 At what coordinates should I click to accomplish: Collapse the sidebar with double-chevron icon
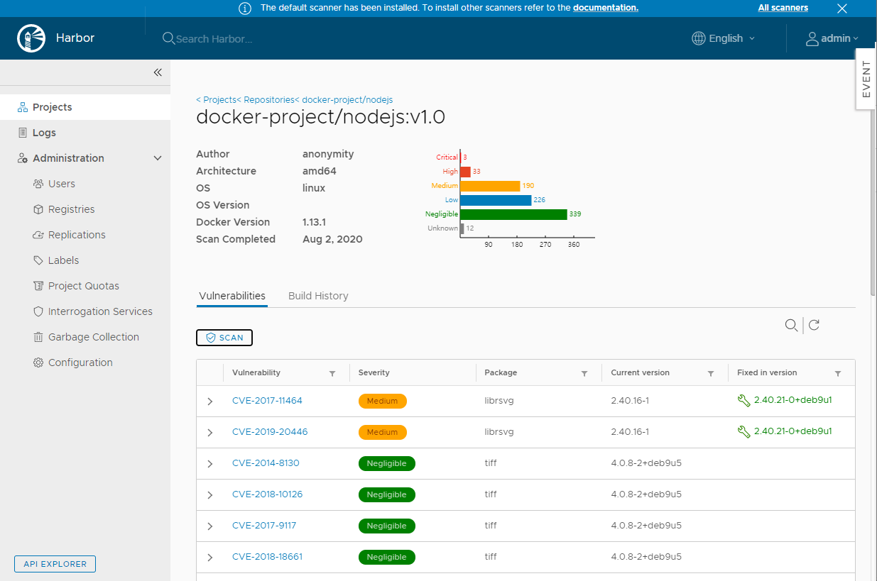click(x=158, y=72)
